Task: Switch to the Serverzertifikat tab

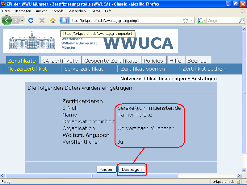Action: pyautogui.click(x=85, y=69)
